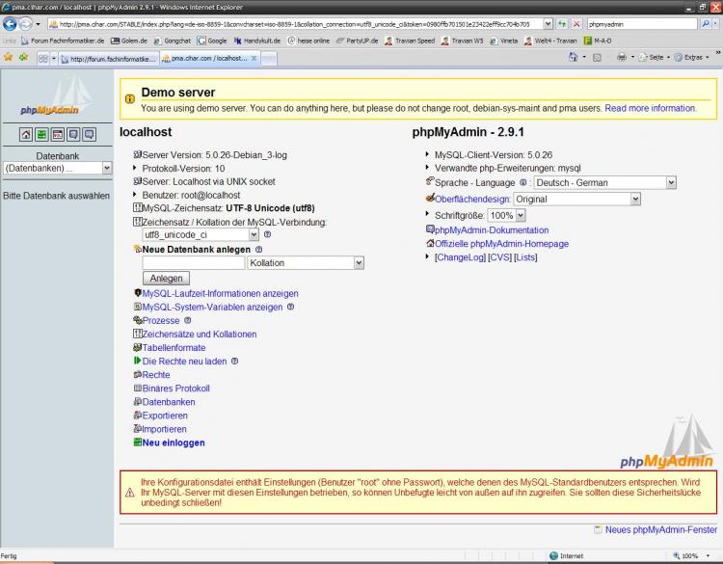Click the info icon in Demo server notice
Screen dimensions: 723x564
[130, 98]
